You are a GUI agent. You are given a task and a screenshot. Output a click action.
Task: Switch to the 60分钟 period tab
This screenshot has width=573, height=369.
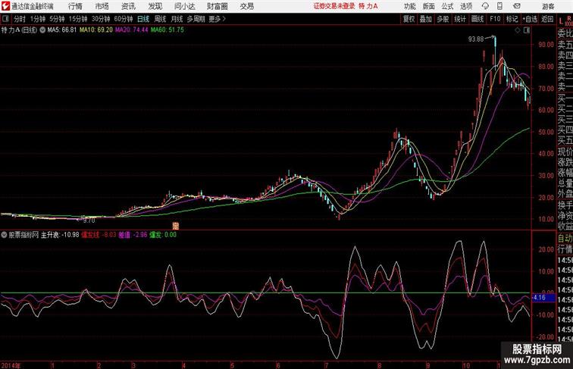coord(124,19)
